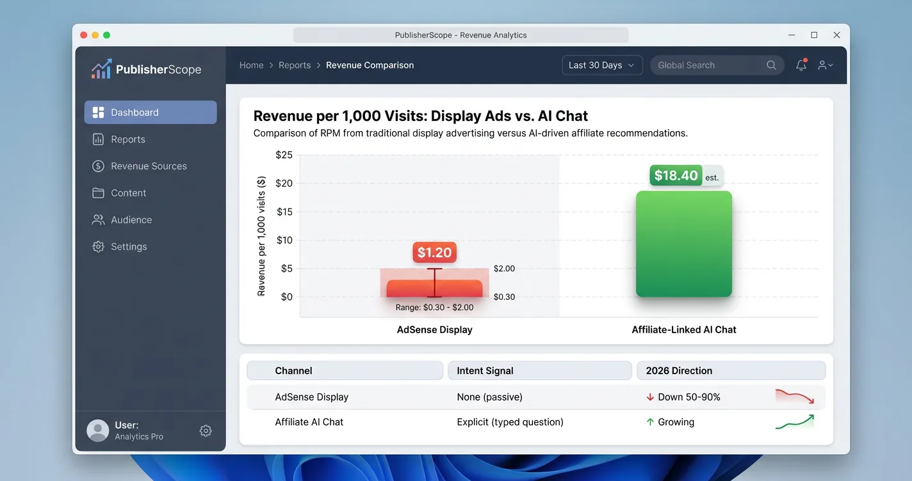Viewport: 912px width, 481px height.
Task: Open Content section via folder icon
Action: point(98,193)
